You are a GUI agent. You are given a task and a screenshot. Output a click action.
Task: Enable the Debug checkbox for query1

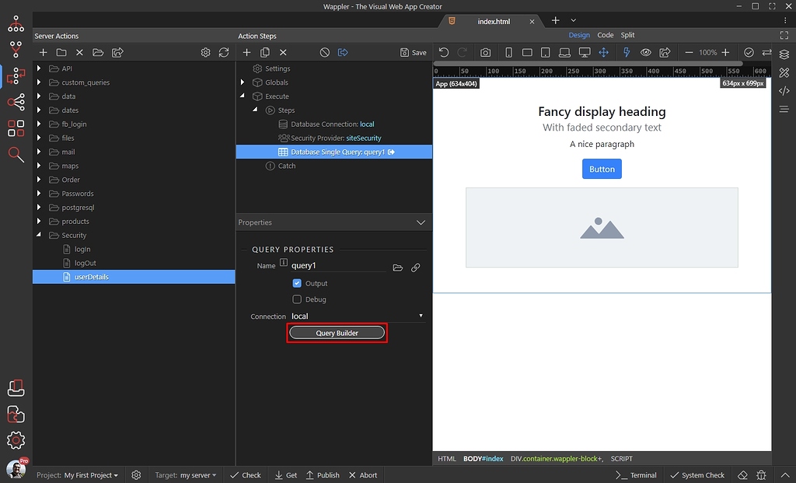295,299
